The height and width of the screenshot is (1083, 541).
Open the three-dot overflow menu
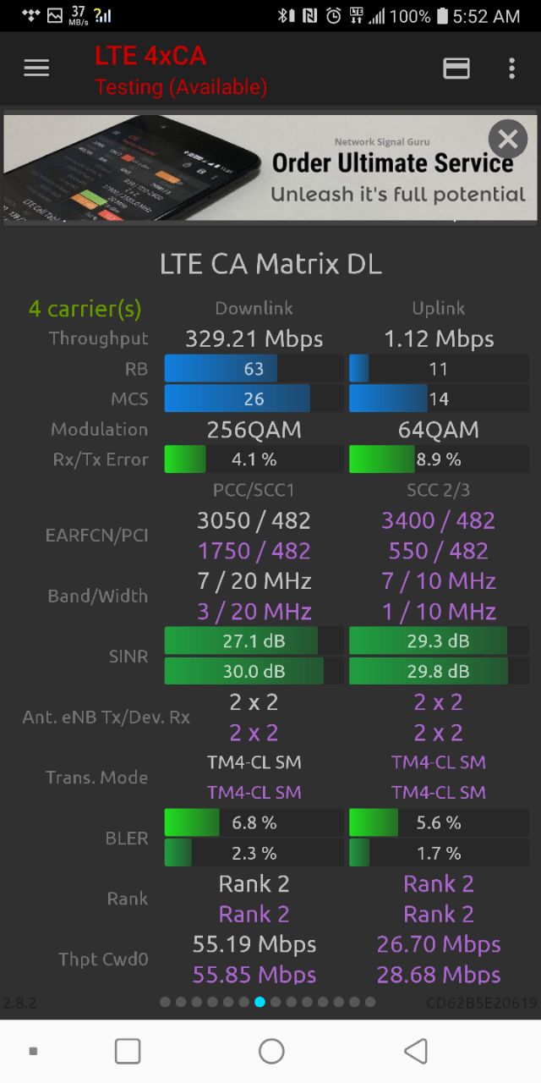tap(511, 69)
